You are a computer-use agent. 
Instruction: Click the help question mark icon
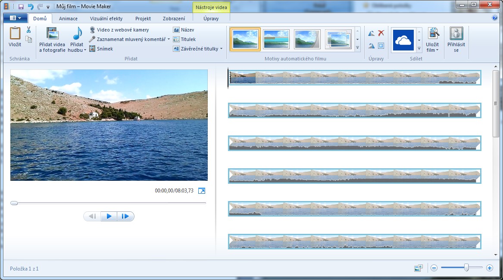(x=495, y=18)
